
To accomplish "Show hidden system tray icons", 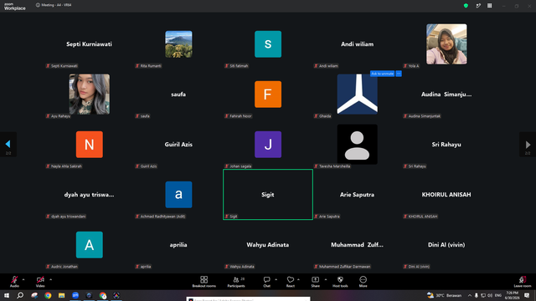I will tap(470, 295).
